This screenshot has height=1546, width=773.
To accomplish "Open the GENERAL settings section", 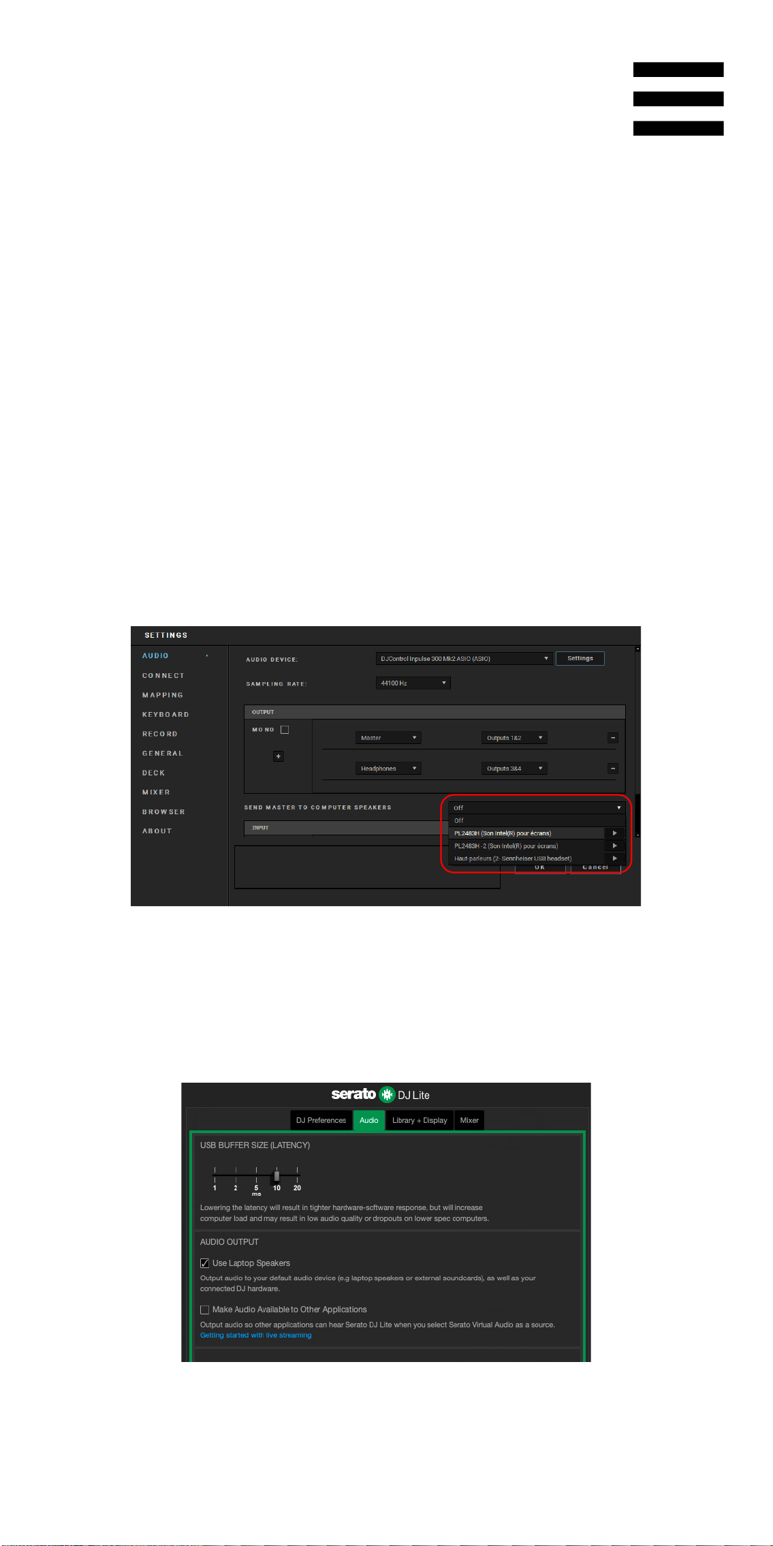I will [x=163, y=754].
